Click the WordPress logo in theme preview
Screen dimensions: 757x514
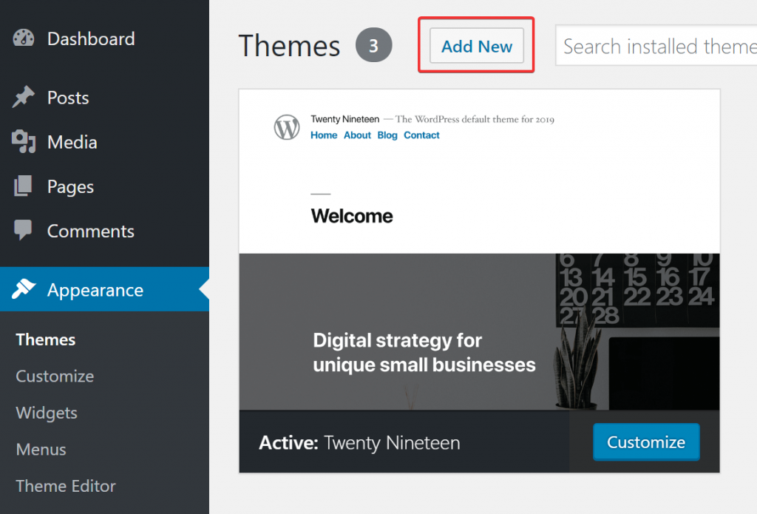click(x=287, y=127)
